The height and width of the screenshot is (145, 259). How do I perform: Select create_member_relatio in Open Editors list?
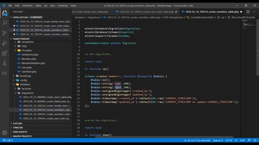45,34
